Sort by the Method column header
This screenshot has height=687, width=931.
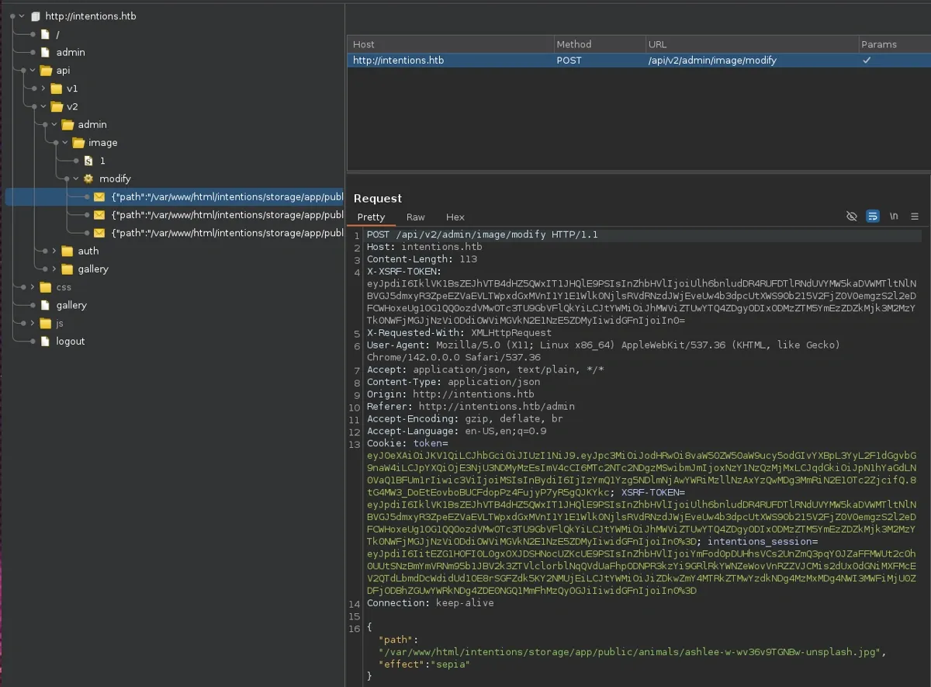point(599,44)
